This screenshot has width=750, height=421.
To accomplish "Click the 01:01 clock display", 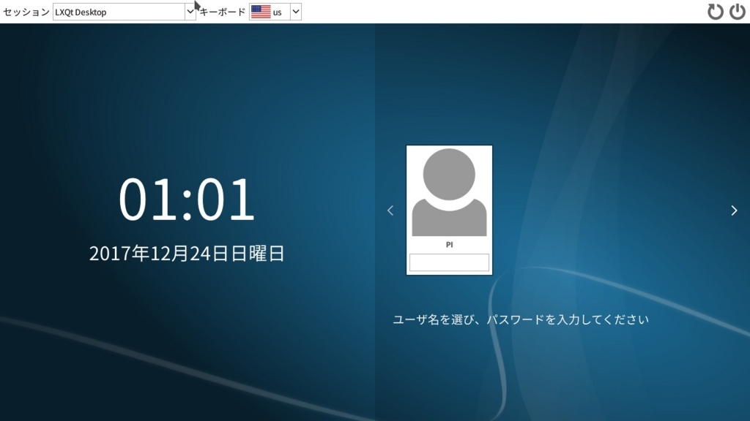I will click(187, 199).
